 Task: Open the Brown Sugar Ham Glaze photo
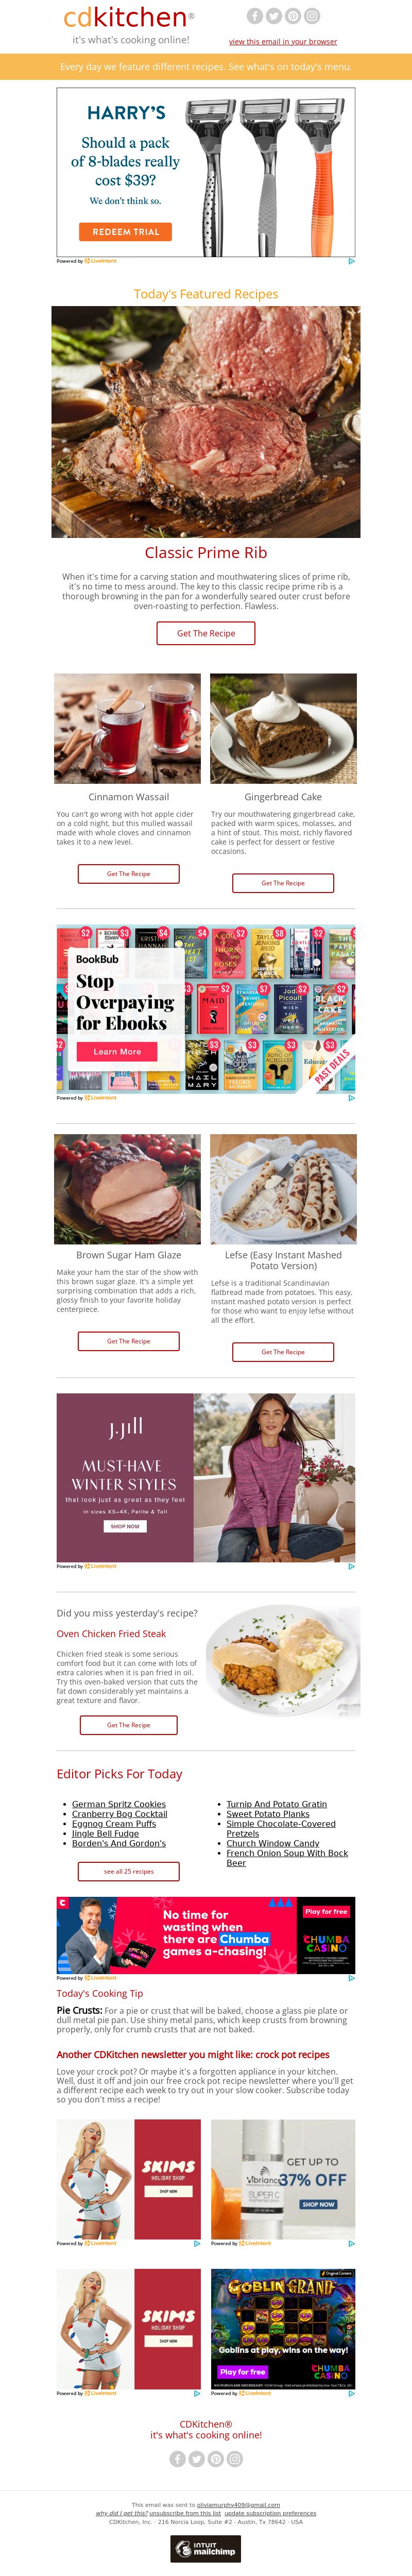(128, 1188)
